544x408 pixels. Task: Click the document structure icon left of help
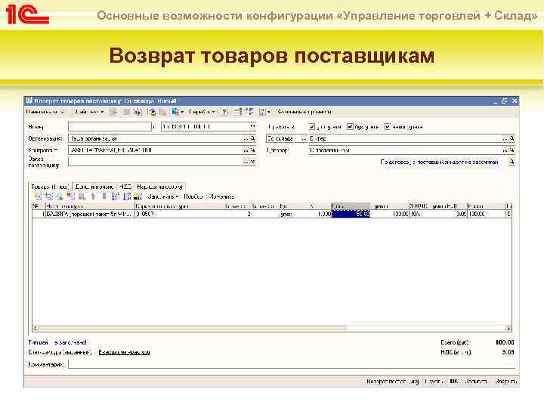click(178, 112)
